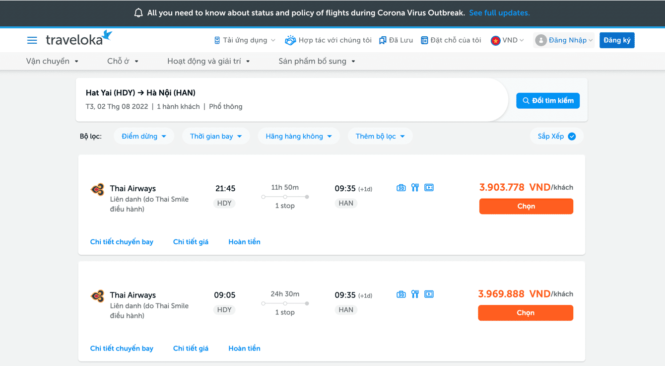Expand the Hoạt động và giải trí menu
The image size is (665, 366).
tap(208, 61)
